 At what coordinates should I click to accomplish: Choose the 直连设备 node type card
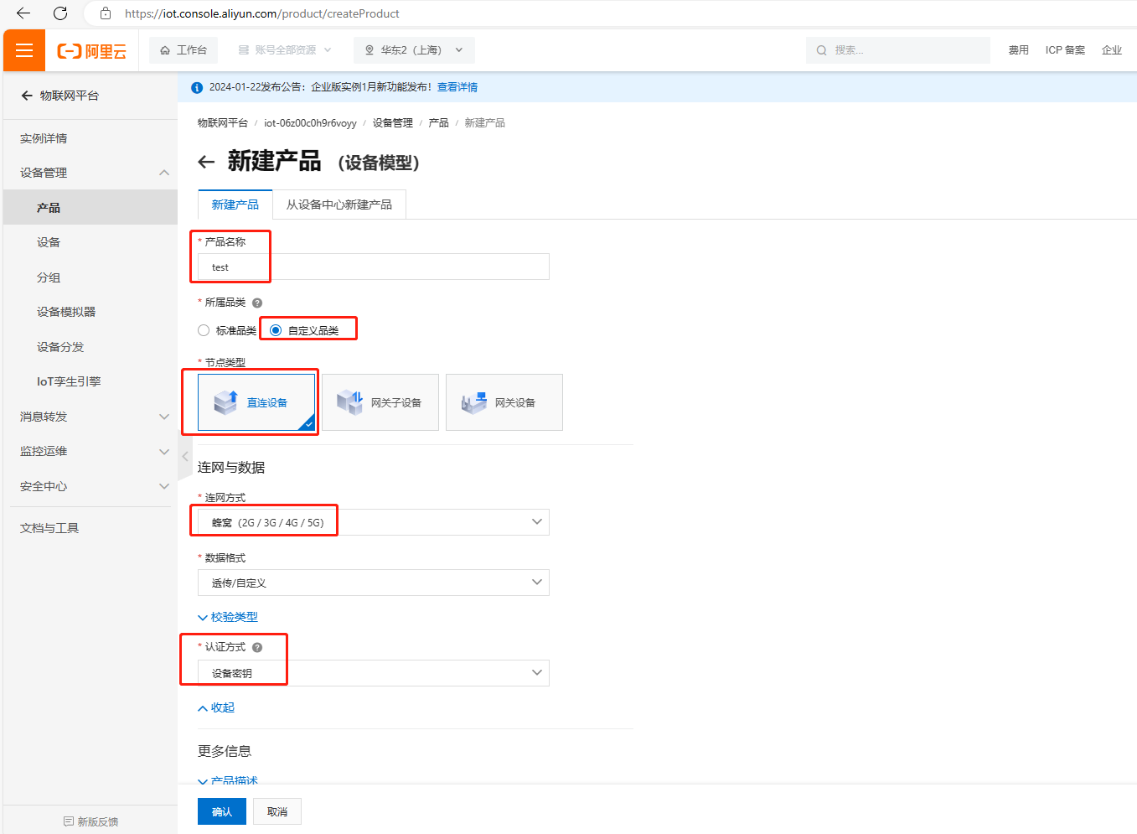(256, 402)
